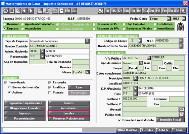Switch to Existencias Finales view
The width and height of the screenshot is (189, 134).
pyautogui.click(x=124, y=29)
